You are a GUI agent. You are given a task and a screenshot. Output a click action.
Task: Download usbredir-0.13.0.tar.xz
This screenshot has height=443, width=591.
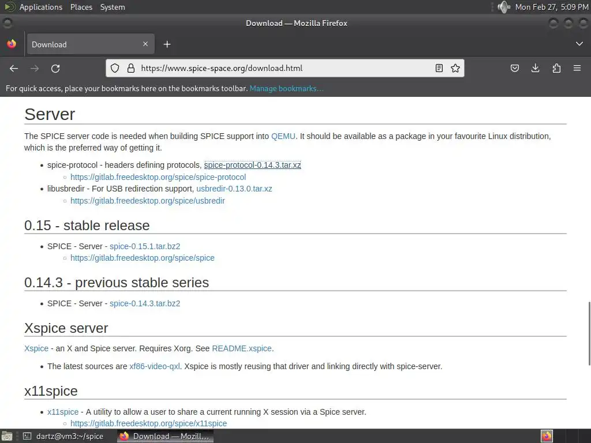(234, 189)
